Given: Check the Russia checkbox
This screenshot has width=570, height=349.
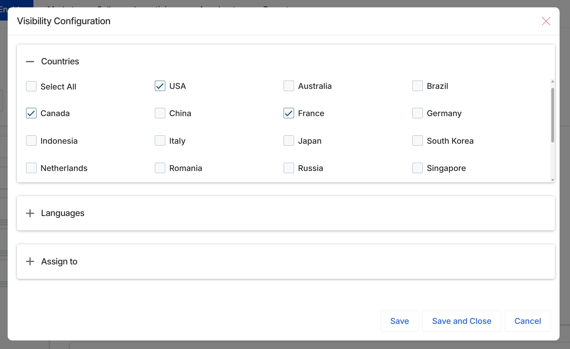Looking at the screenshot, I should [x=289, y=168].
